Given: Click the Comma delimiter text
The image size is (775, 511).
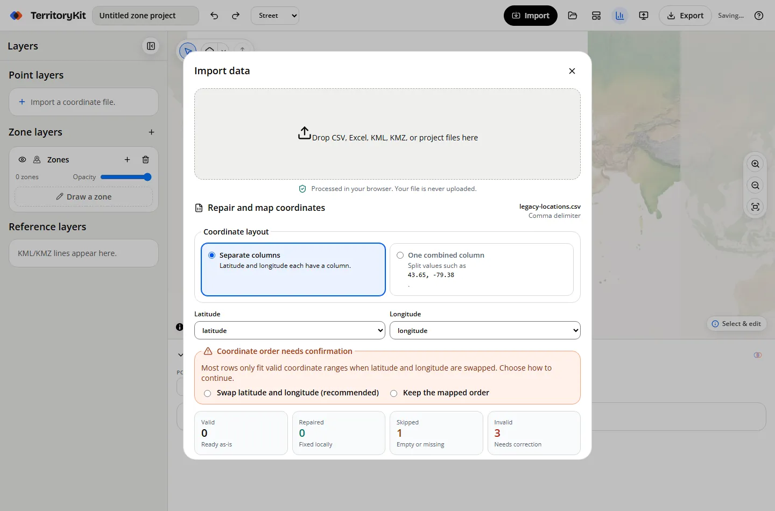Looking at the screenshot, I should coord(554,216).
